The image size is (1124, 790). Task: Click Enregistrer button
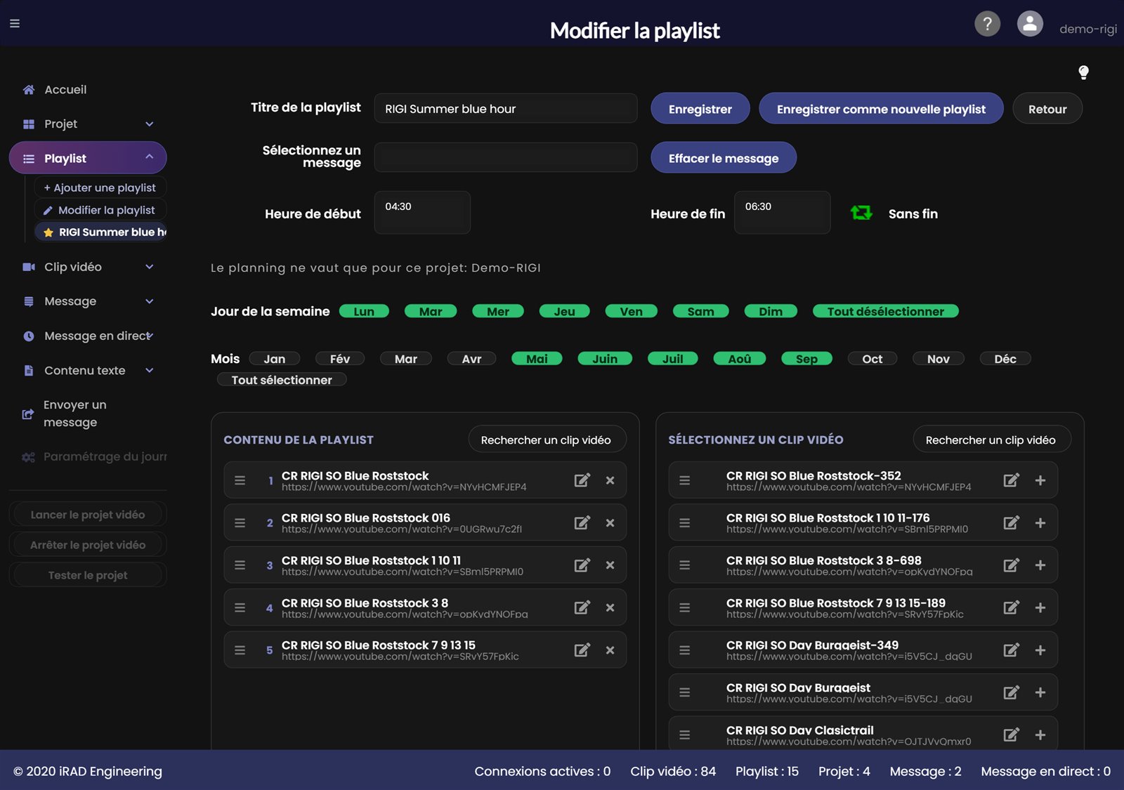pos(700,109)
